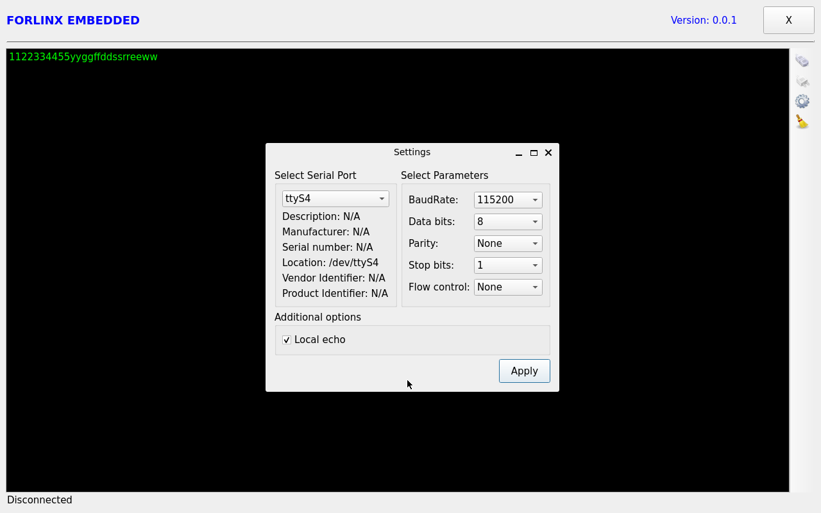The image size is (821, 513).
Task: Disable the Local echo checkbox
Action: click(x=287, y=340)
